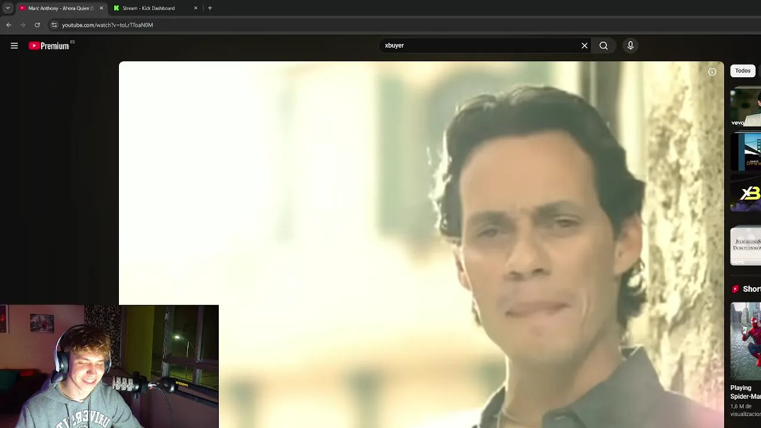Viewport: 761px width, 428px height.
Task: Click the Marc Anthony video player
Action: point(422,244)
